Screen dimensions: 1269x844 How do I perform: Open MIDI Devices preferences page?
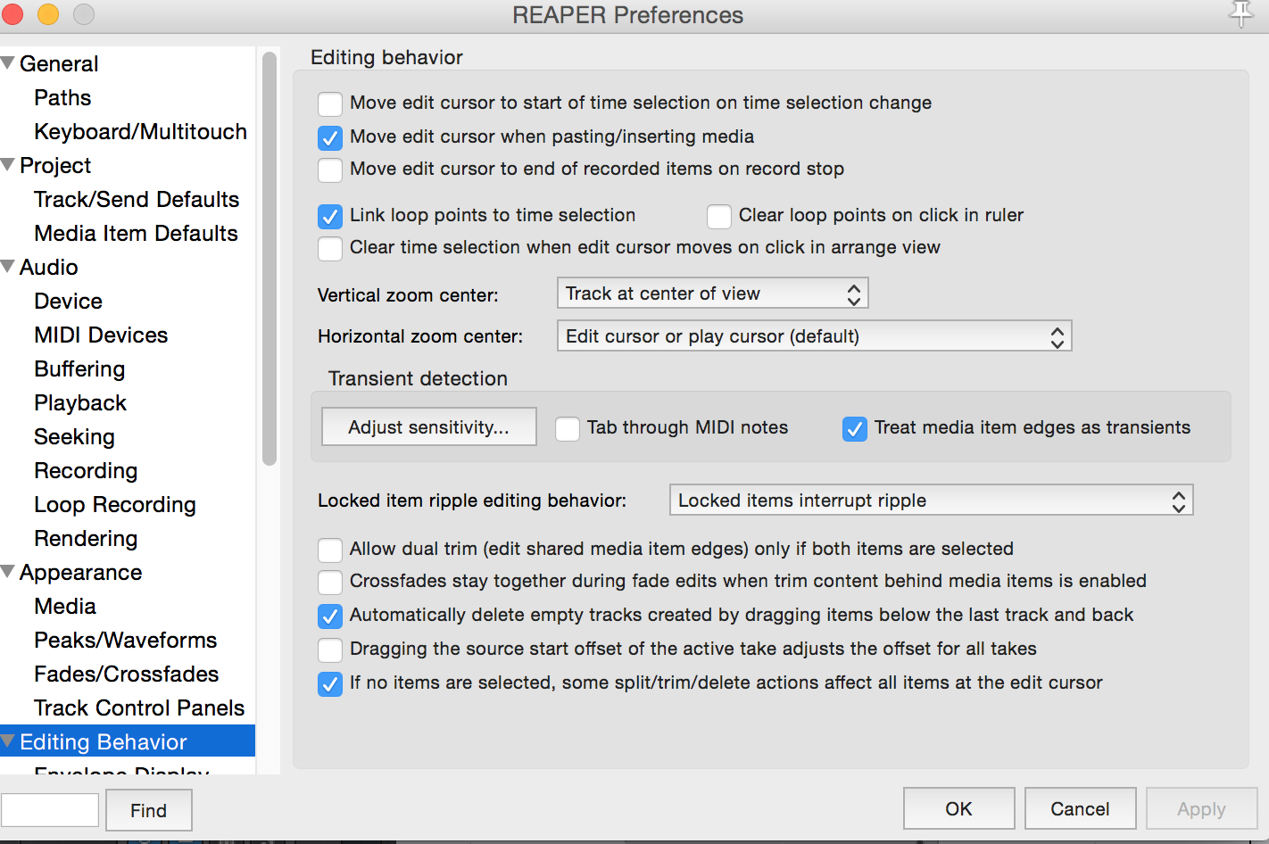tap(101, 335)
